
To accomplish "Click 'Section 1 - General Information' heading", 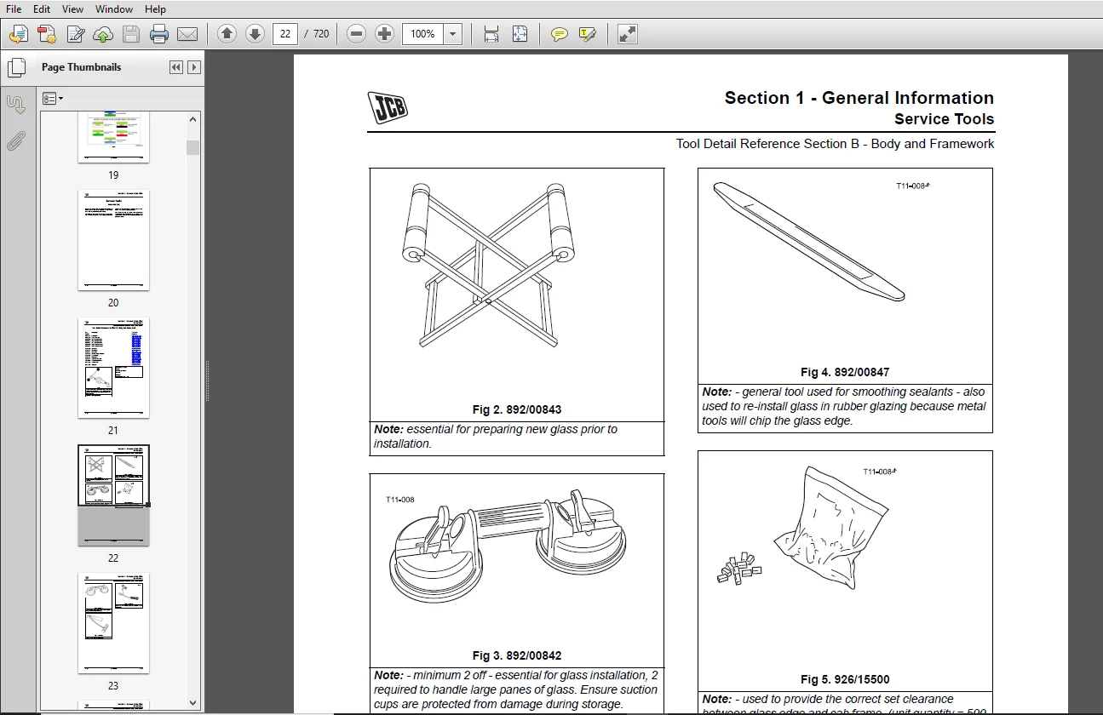I will [x=859, y=98].
